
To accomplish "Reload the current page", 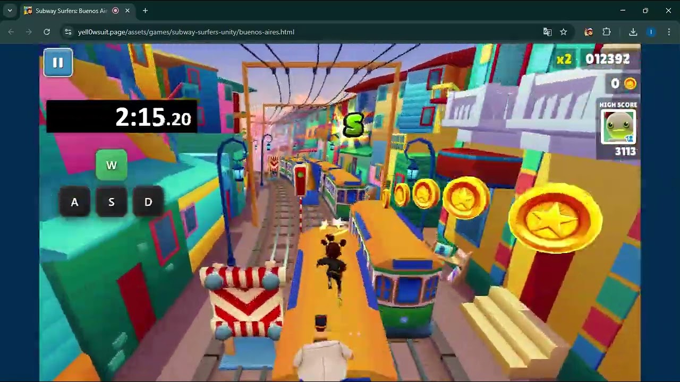I will point(47,32).
